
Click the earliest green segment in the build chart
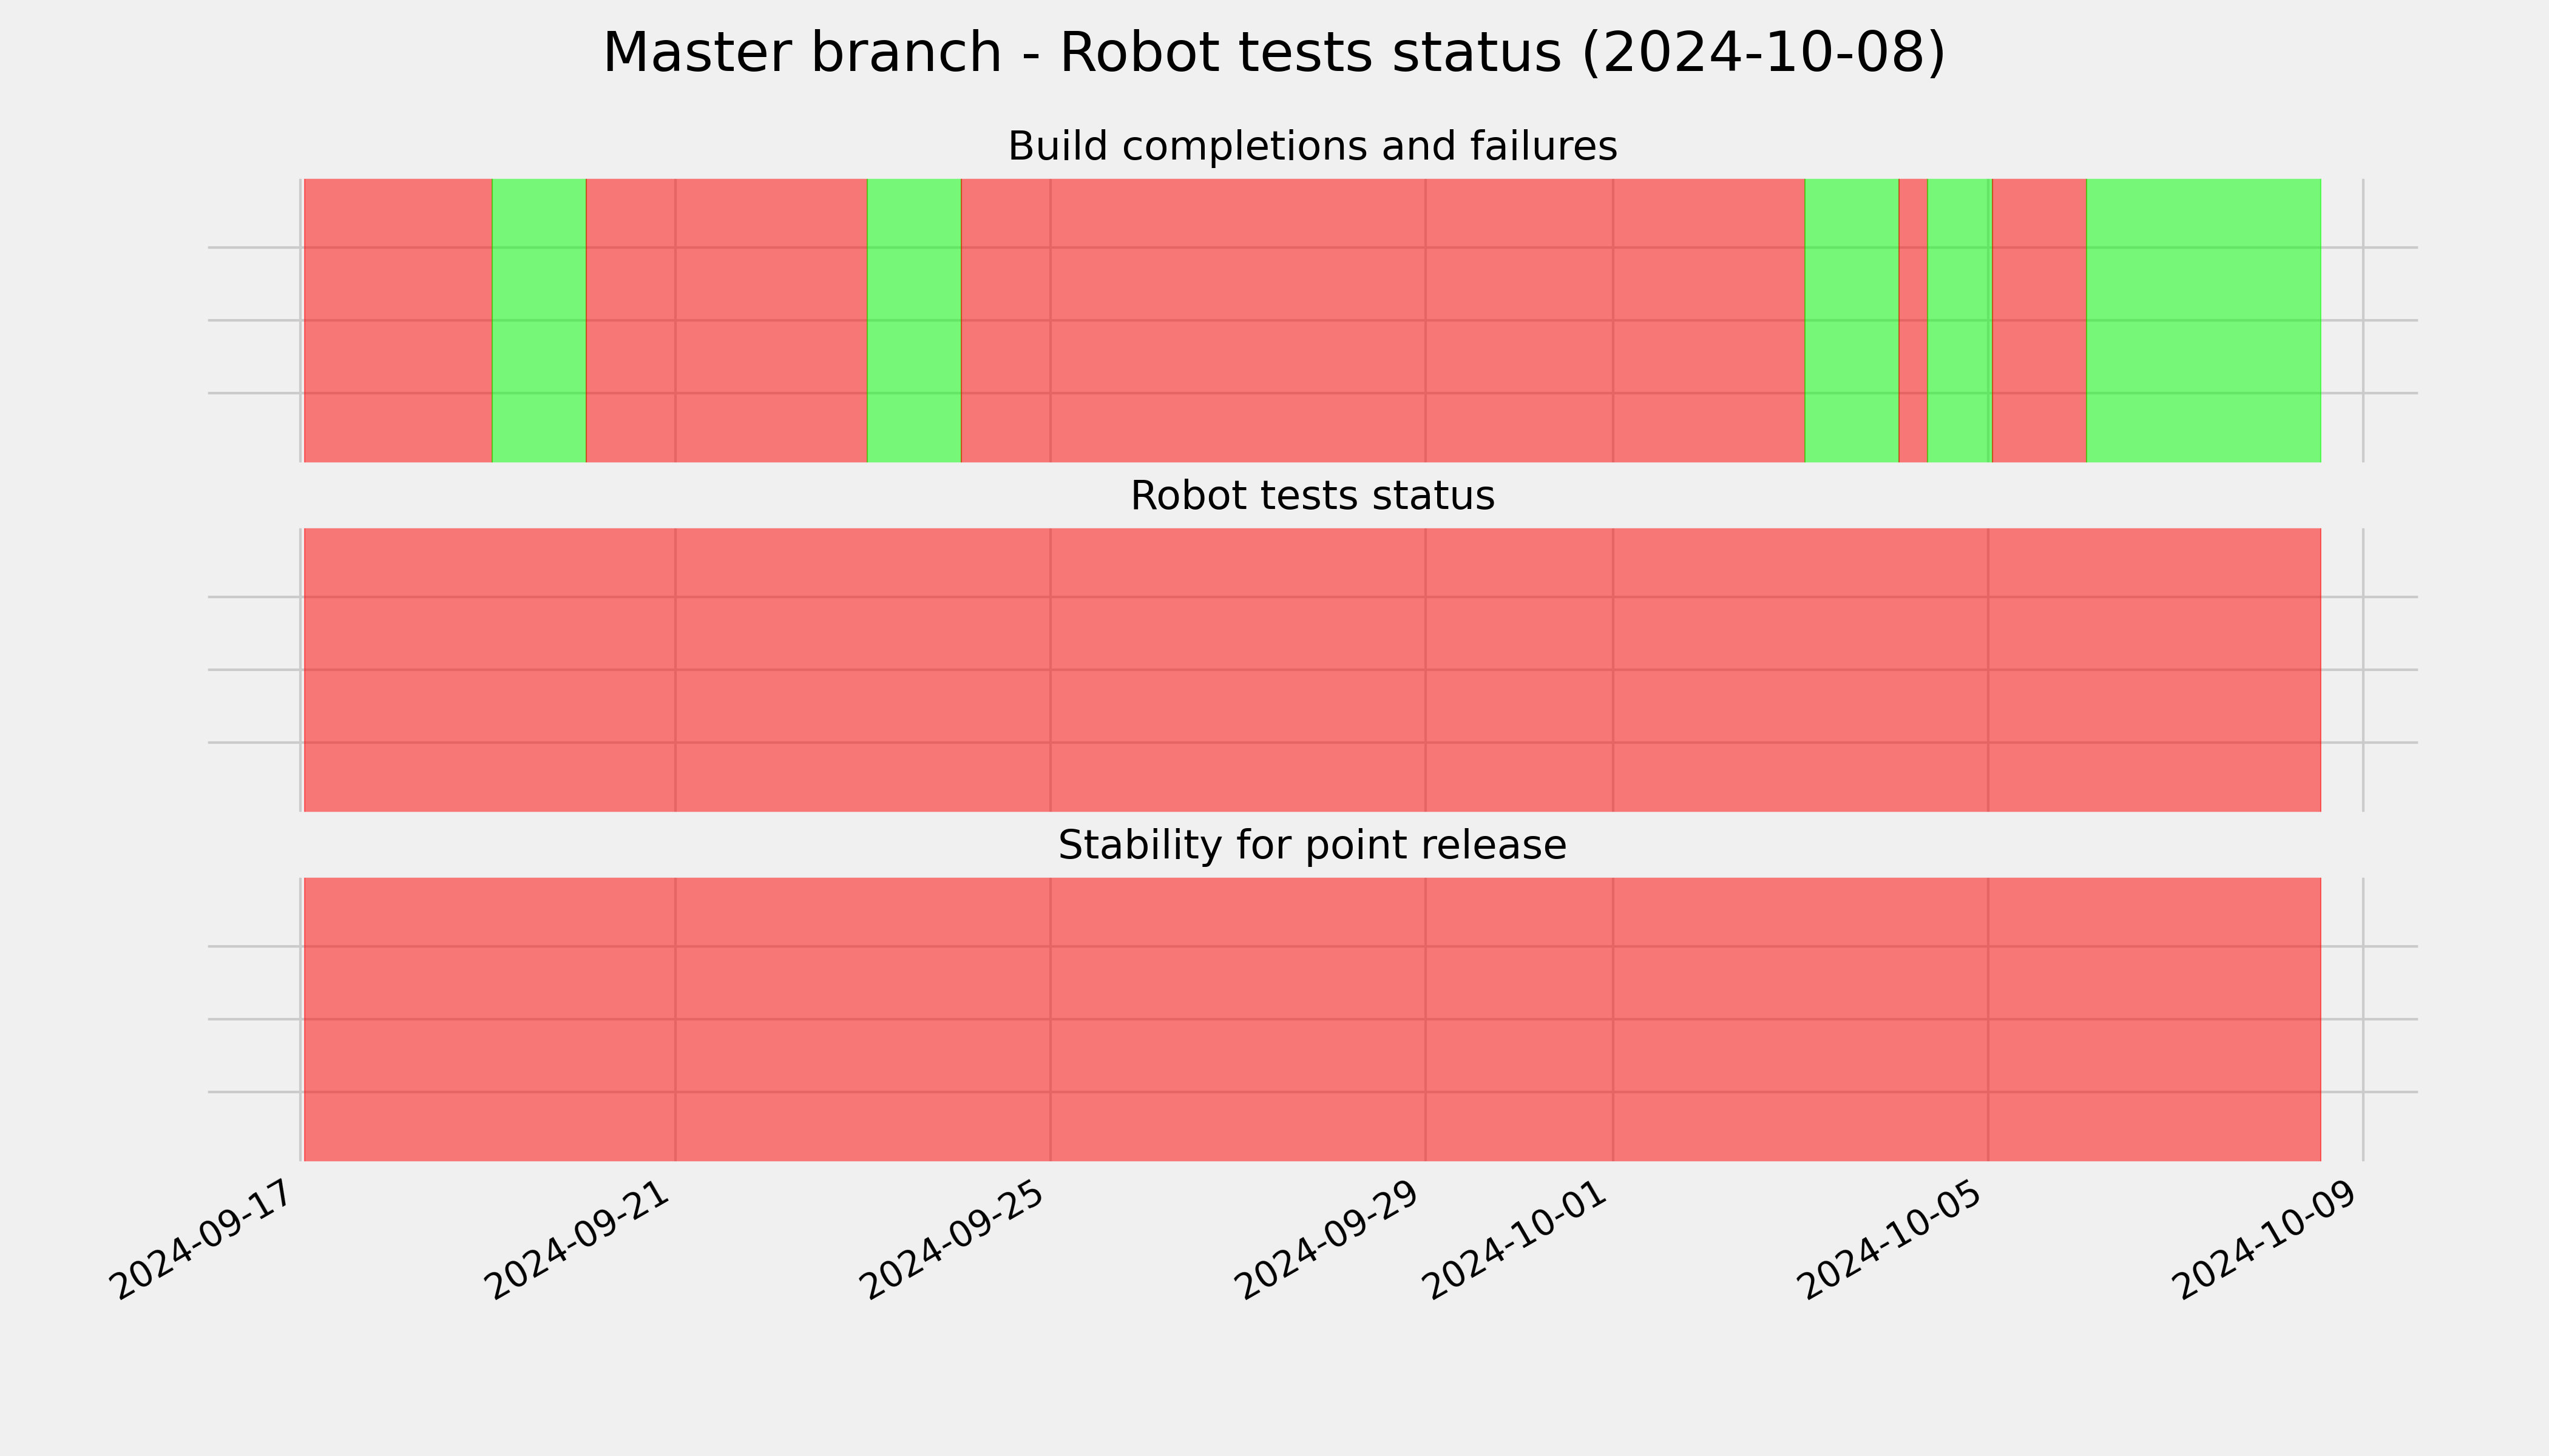point(539,320)
